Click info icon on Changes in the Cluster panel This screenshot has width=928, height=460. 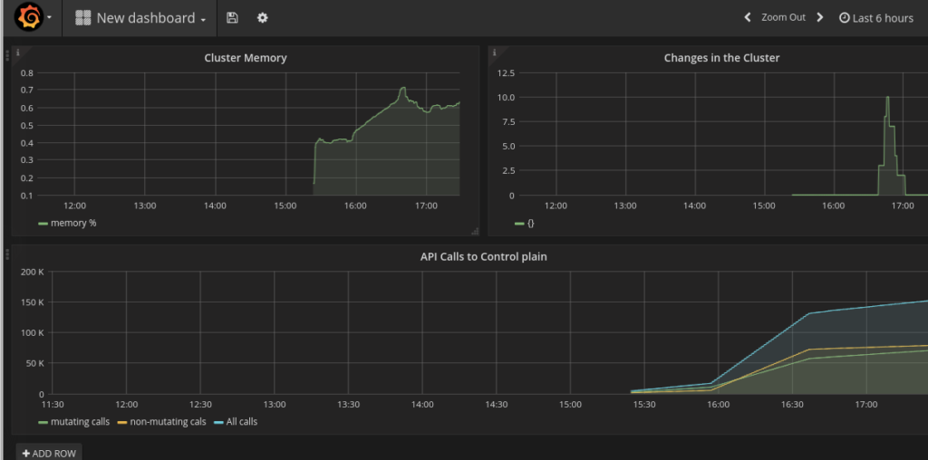tap(495, 53)
